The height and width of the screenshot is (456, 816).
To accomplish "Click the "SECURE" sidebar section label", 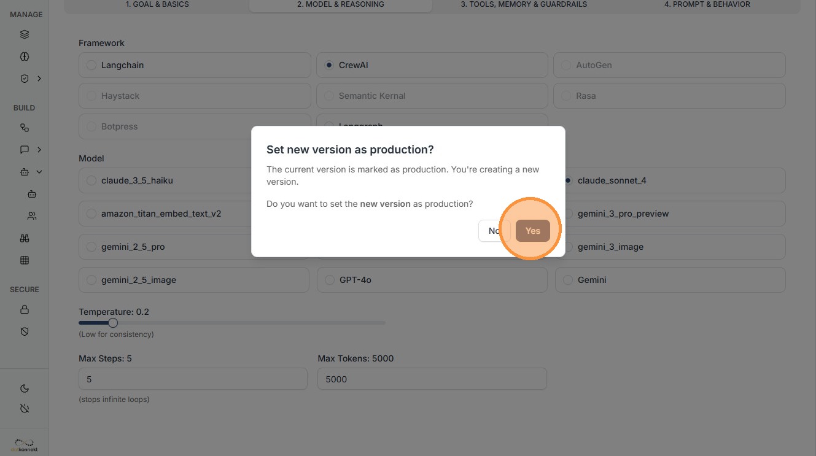I will (25, 290).
